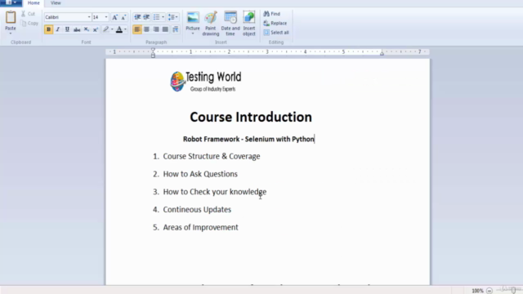The width and height of the screenshot is (523, 294).
Task: Click the Copy button
Action: tap(29, 24)
